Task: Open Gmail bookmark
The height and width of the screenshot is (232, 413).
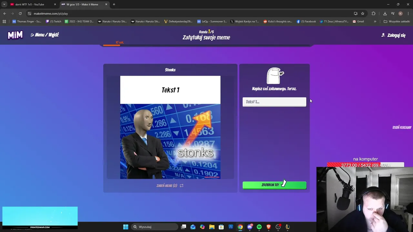Action: pyautogui.click(x=358, y=22)
